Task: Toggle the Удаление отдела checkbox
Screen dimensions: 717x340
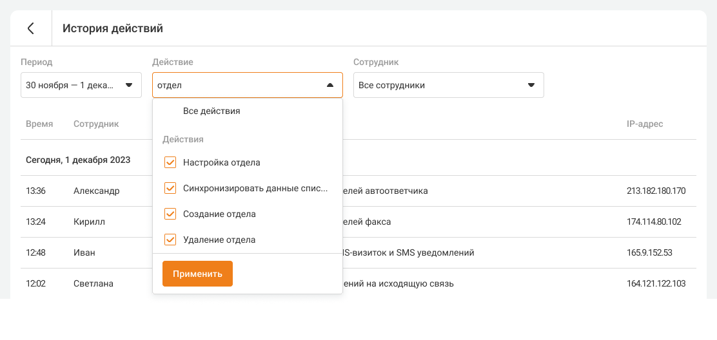Action: (170, 240)
